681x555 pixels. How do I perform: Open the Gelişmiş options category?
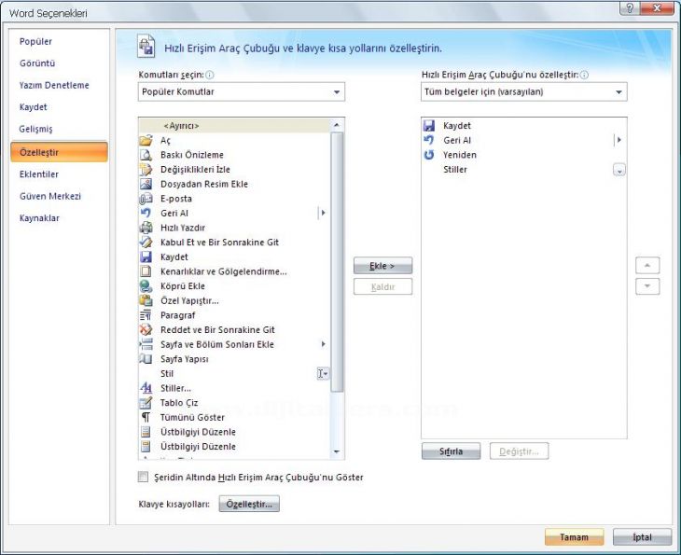pos(35,129)
